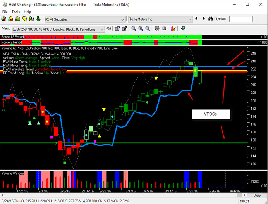Open the File menu
Screen dimensions: 268x204
tap(5, 12)
